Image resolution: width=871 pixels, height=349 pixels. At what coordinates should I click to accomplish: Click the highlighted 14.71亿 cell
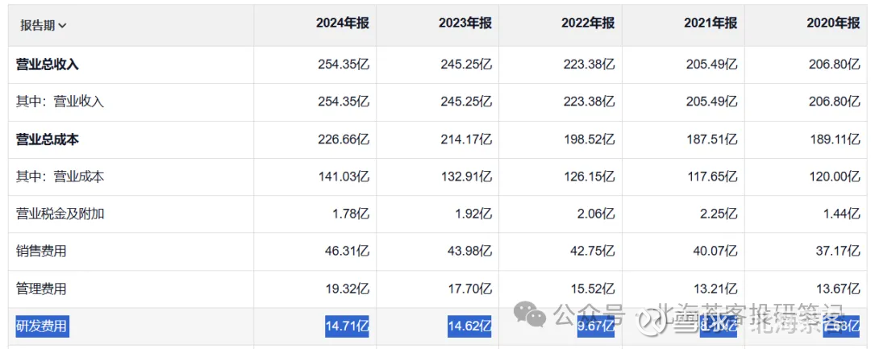[346, 326]
